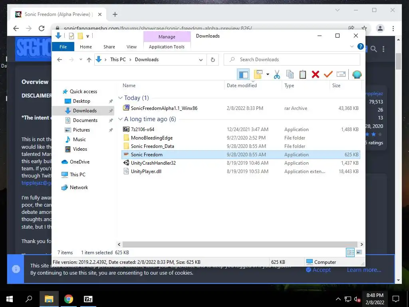Open a new Chrome tab
This screenshot has height=307, width=409.
115,14
